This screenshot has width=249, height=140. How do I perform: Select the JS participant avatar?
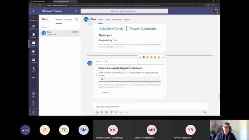(45, 130)
